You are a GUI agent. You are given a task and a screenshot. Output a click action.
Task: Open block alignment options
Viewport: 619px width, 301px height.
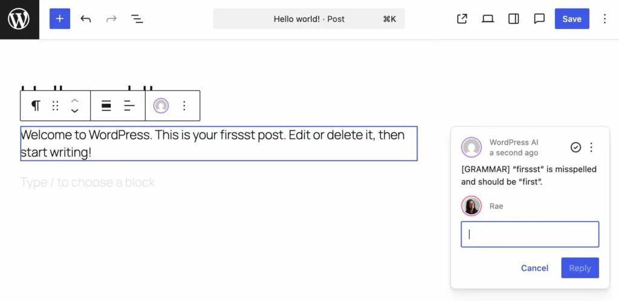pos(106,106)
